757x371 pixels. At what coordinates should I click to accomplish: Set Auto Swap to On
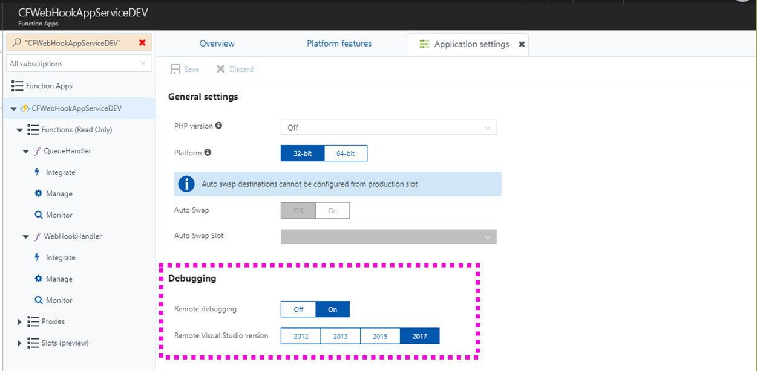coord(332,210)
